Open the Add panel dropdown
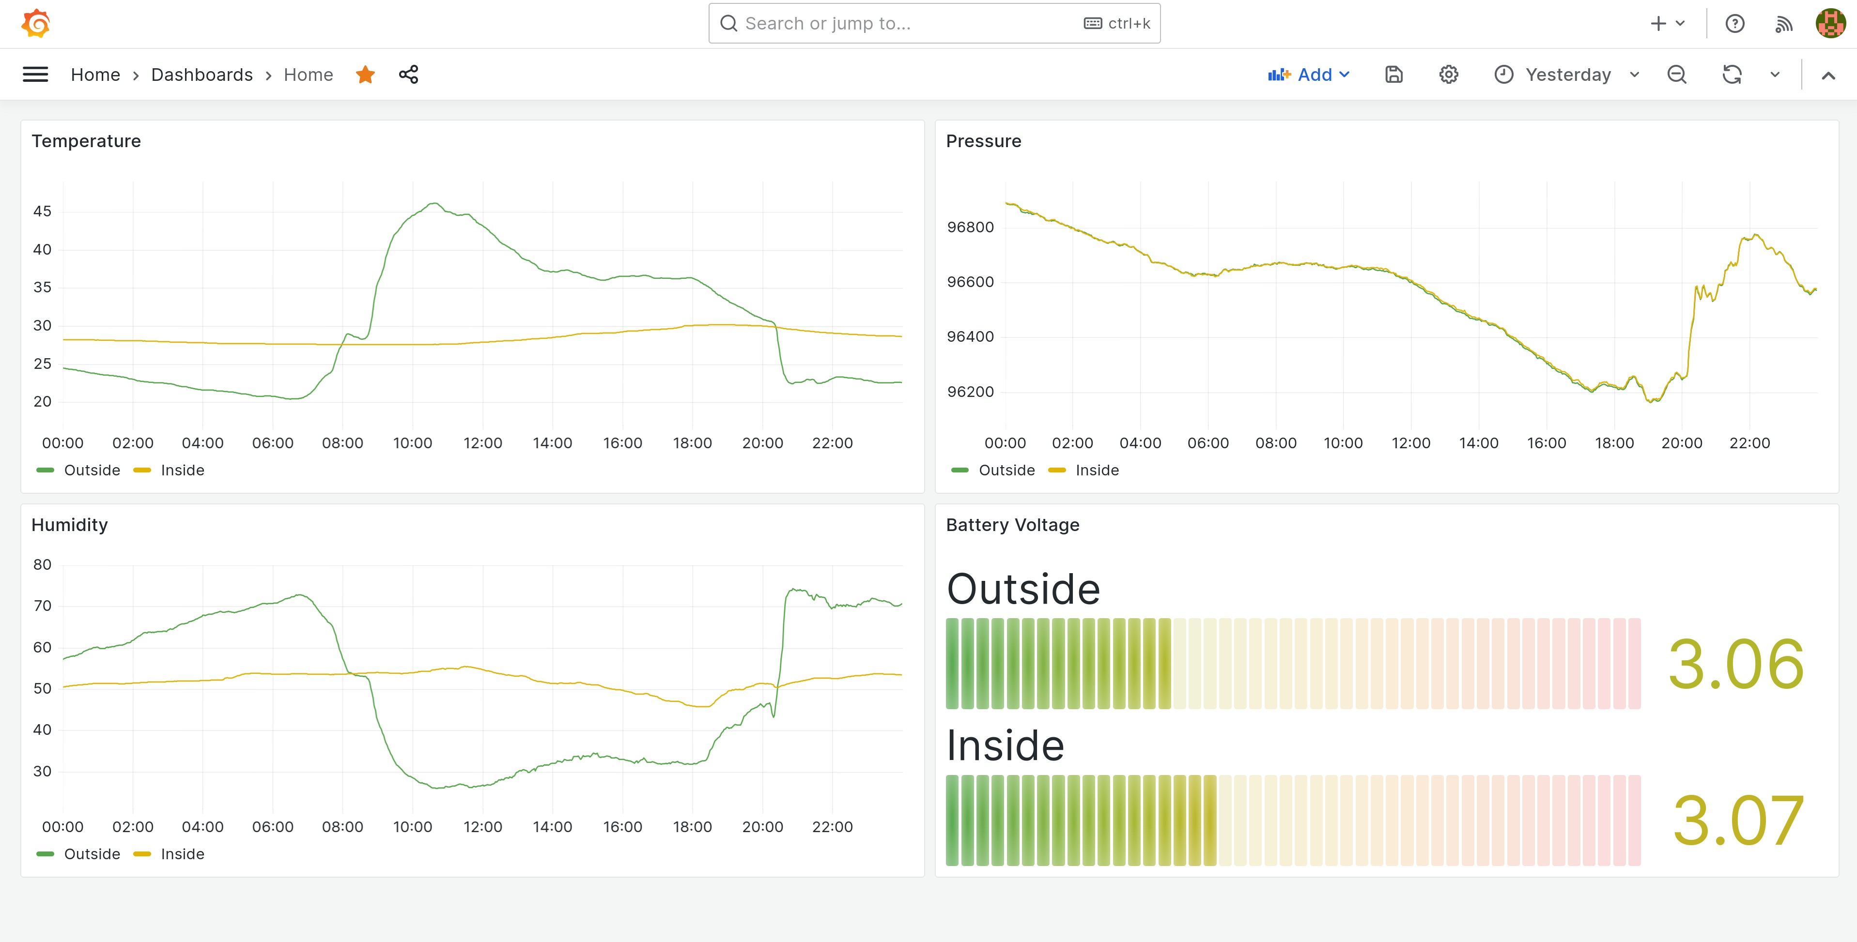Viewport: 1857px width, 942px height. [1309, 74]
